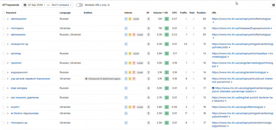
Task: Click the Language column header
Action: (x=65, y=13)
